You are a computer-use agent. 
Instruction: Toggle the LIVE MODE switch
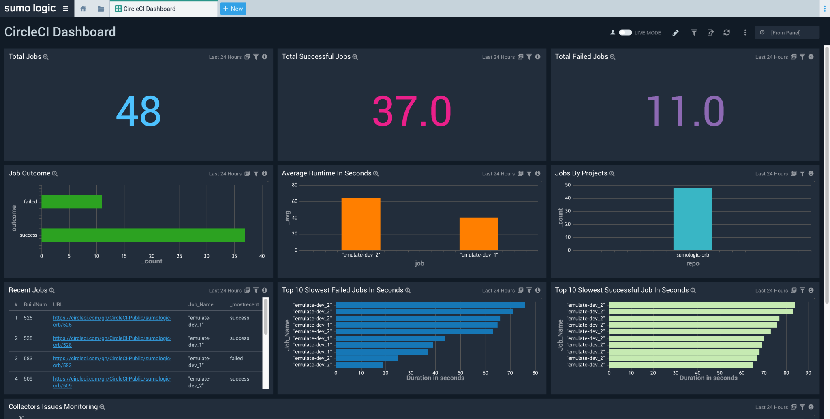point(625,32)
